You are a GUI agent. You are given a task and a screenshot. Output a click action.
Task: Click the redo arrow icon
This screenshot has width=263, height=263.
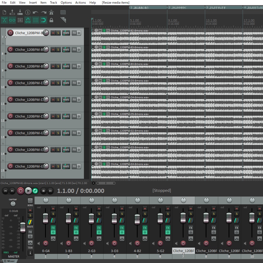[44, 13]
